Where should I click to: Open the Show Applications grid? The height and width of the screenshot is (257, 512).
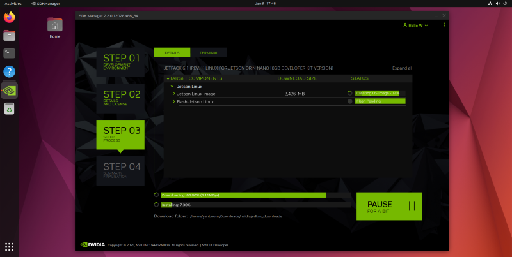point(9,247)
